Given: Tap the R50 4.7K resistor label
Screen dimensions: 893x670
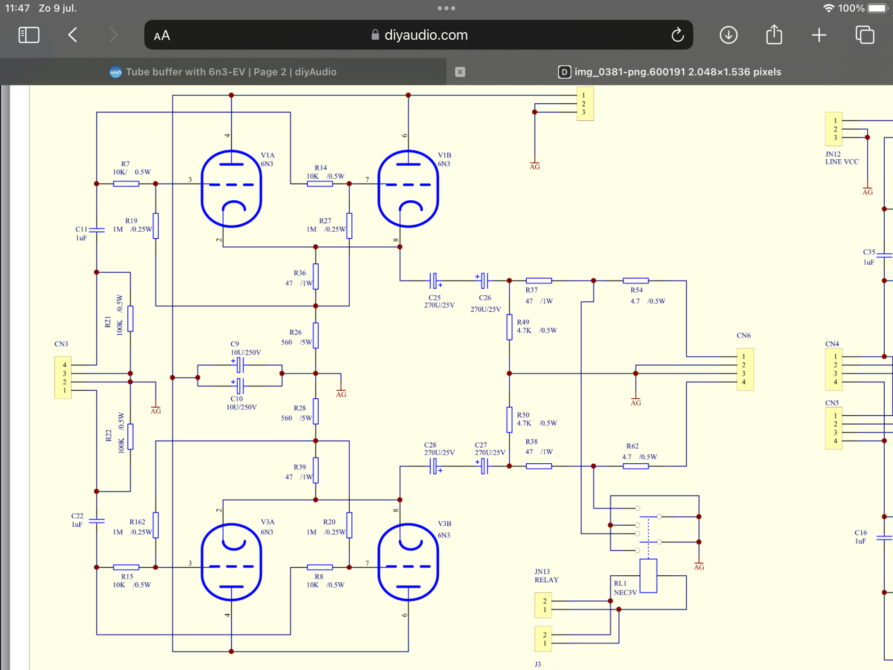Looking at the screenshot, I should (x=537, y=419).
